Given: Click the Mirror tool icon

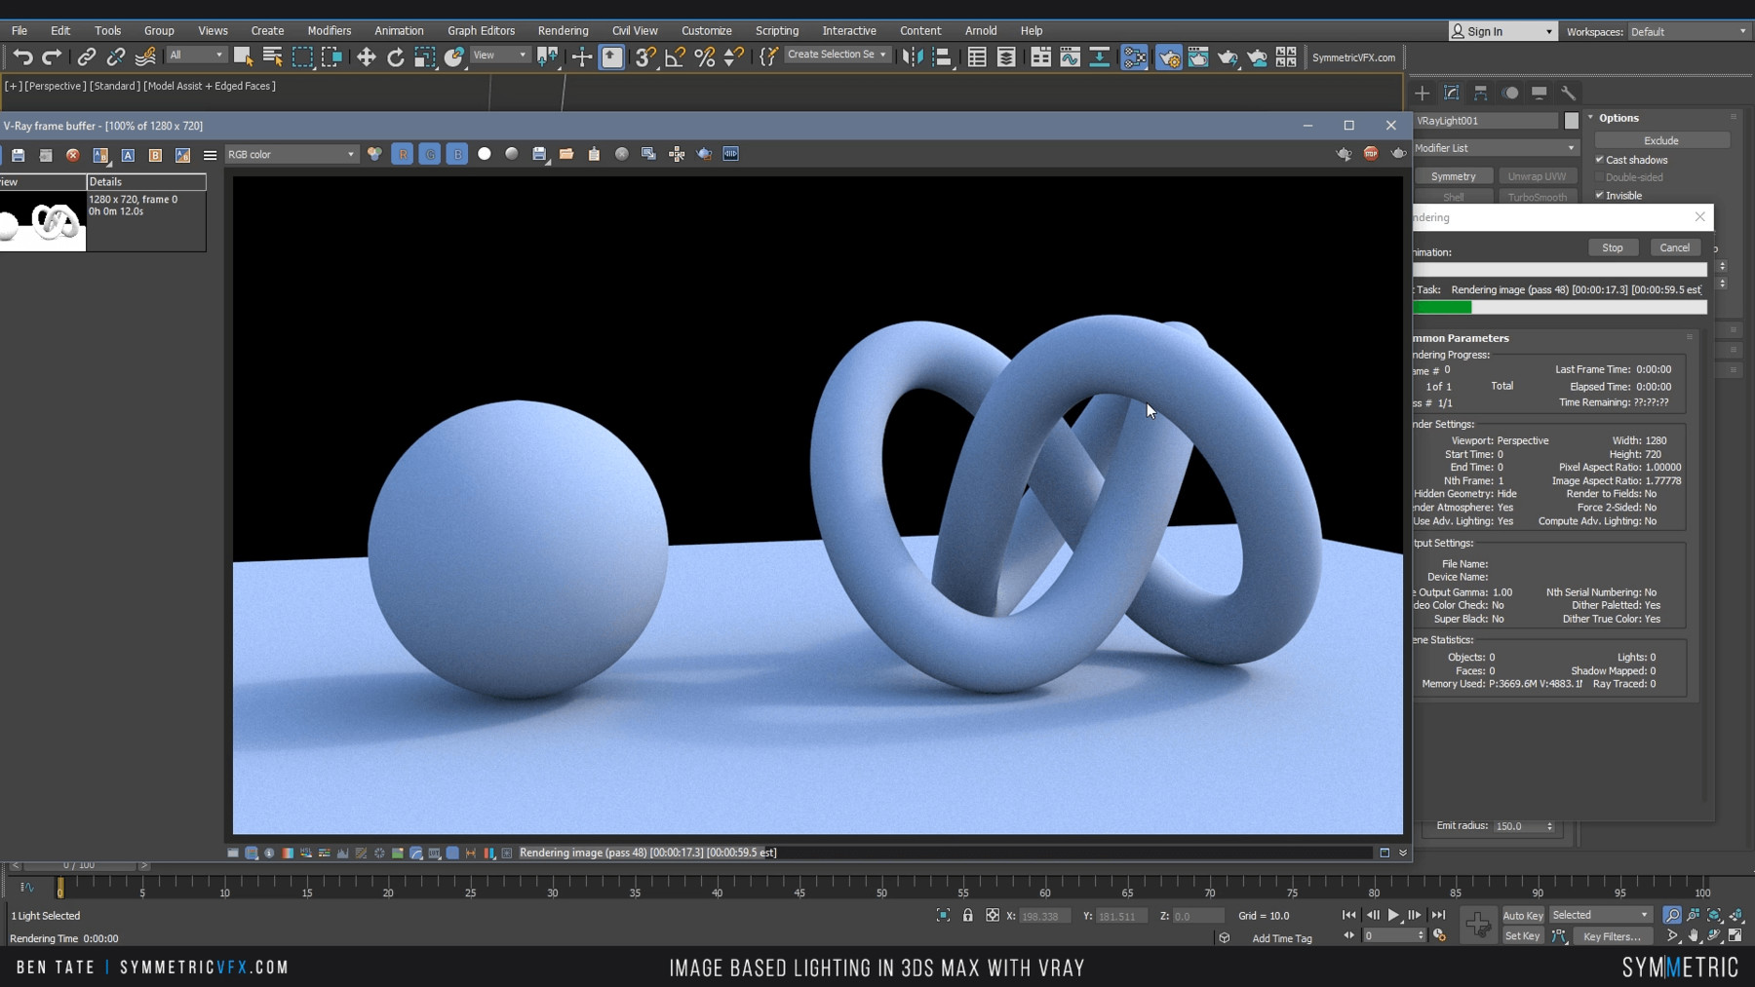Looking at the screenshot, I should click(x=912, y=57).
